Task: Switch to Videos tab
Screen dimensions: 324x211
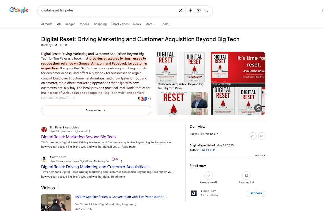Action: point(85,24)
